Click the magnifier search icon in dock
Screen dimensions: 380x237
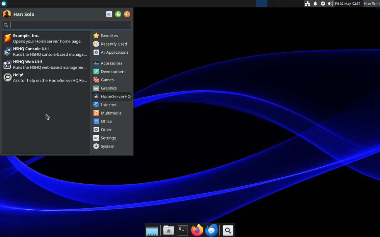228,230
